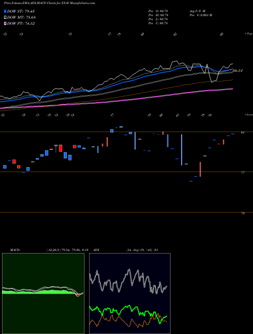Click the 66.51 label on EMA chart
The image size is (253, 334).
pos(238,70)
